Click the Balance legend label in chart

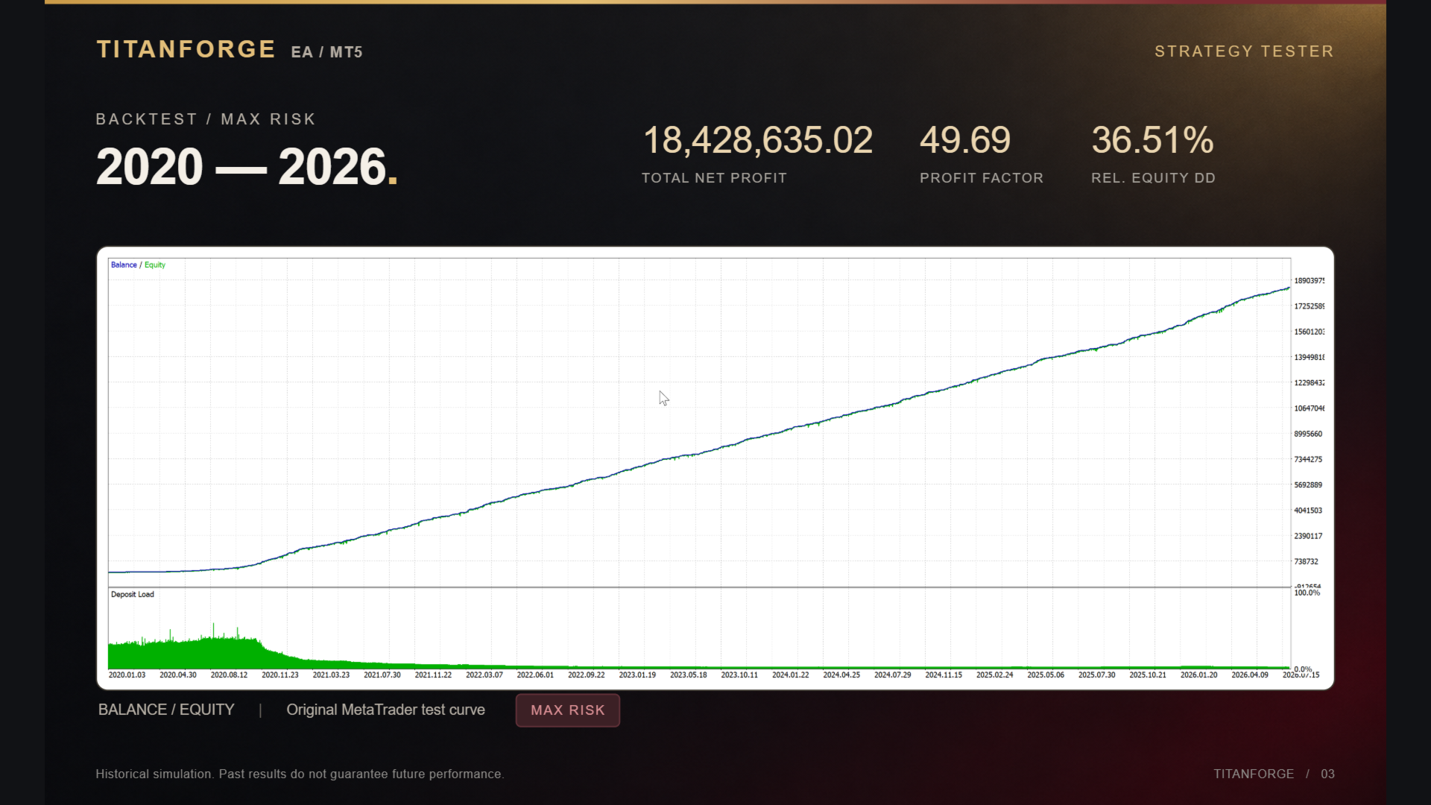tap(124, 265)
